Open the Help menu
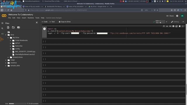Viewport: 187px width, 105px height. coord(43,18)
